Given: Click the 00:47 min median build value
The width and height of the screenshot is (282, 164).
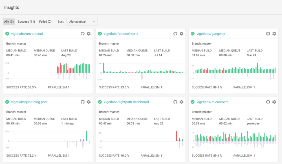Looking at the screenshot, I should 105,123.
